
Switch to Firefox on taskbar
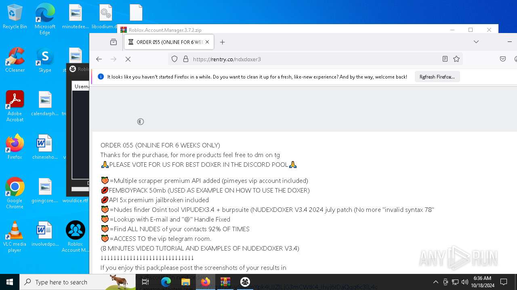[x=206, y=282]
